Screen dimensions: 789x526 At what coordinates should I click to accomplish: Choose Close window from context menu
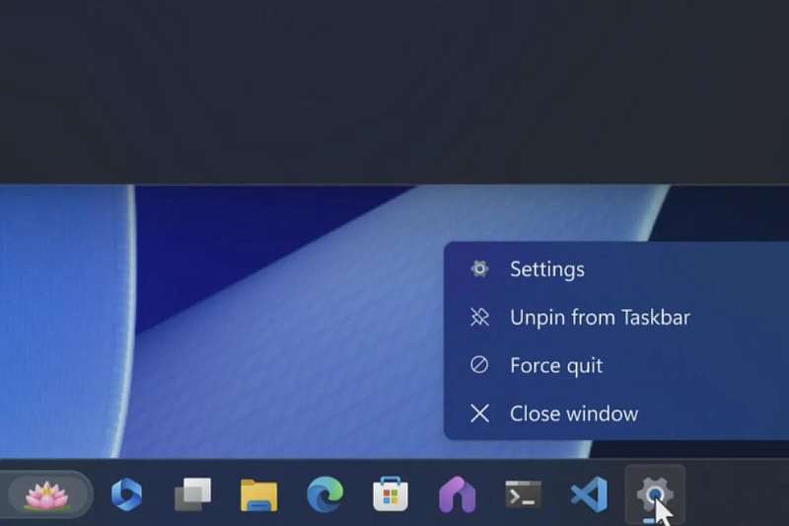coord(574,414)
